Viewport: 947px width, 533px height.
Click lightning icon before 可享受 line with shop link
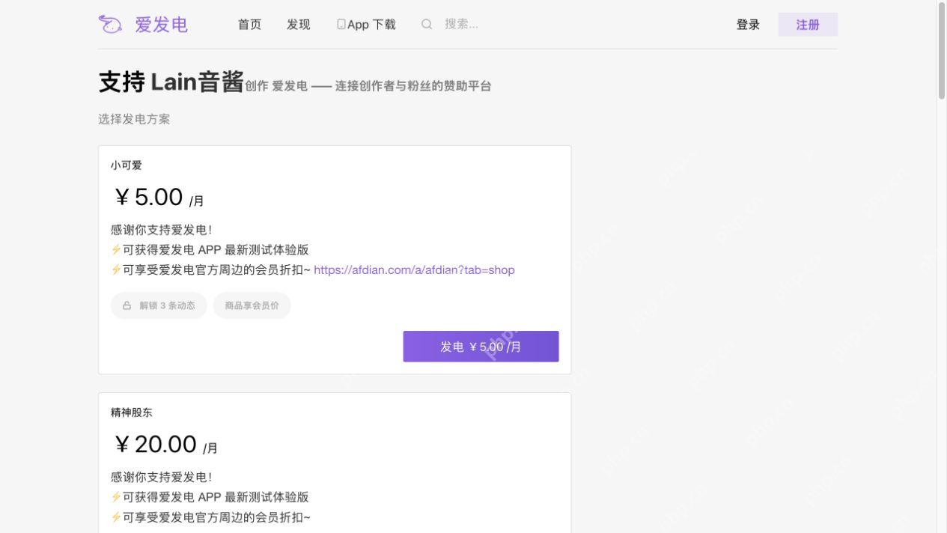pos(116,269)
